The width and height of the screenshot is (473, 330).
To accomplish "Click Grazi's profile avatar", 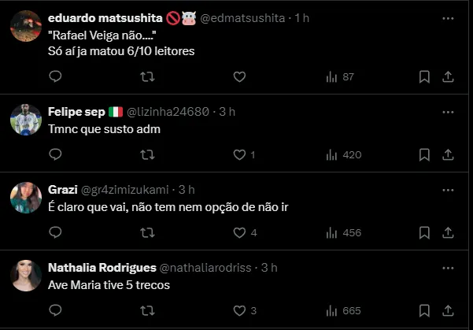I will point(26,197).
